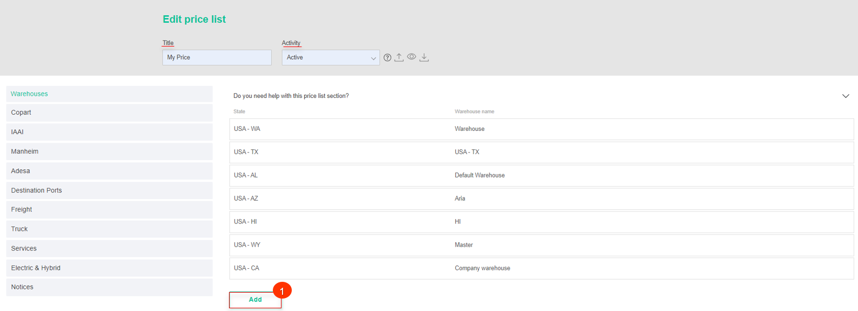This screenshot has width=858, height=311.
Task: Open the Copart section
Action: coord(109,113)
